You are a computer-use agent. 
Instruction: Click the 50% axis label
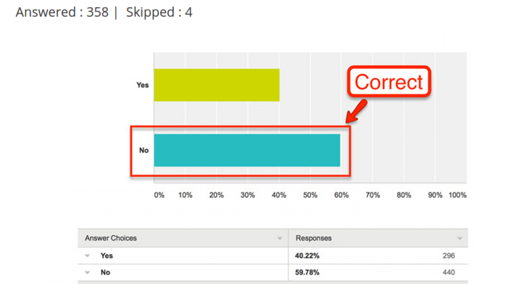(310, 195)
